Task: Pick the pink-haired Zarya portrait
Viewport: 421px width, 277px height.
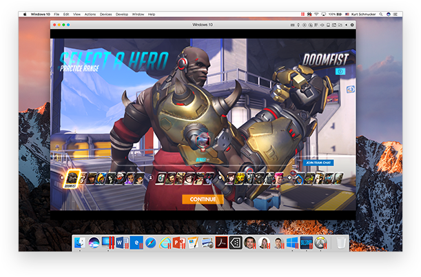Action: coord(278,178)
